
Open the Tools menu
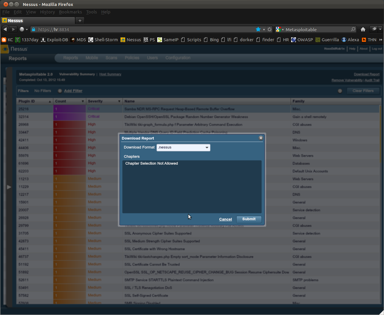91,12
